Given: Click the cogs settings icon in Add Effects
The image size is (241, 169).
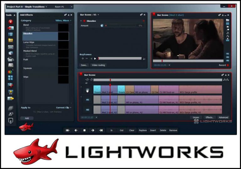Looking at the screenshot, I should [x=66, y=15].
